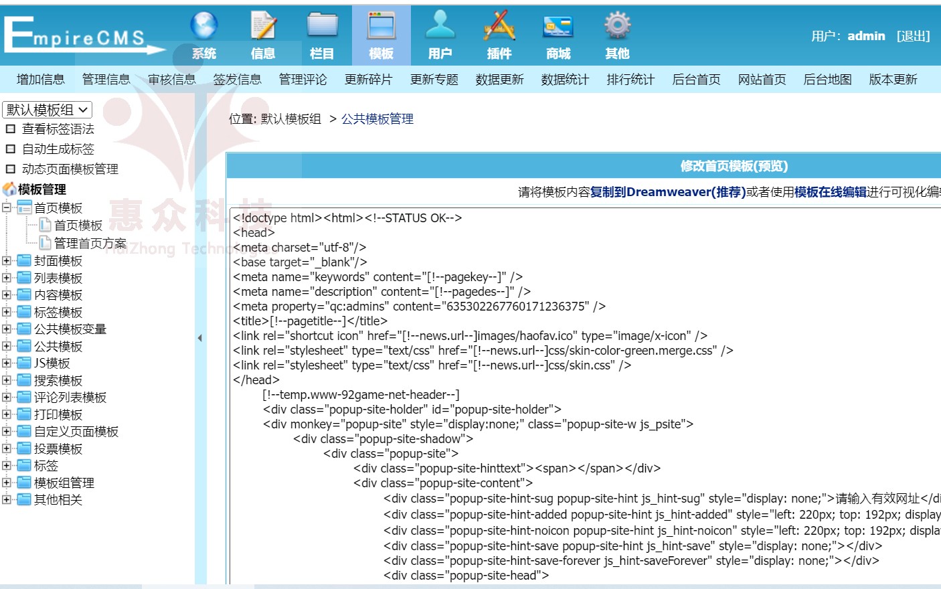The image size is (941, 589).
Task: Collapse the sidebar with the arrow handle
Action: click(x=200, y=338)
